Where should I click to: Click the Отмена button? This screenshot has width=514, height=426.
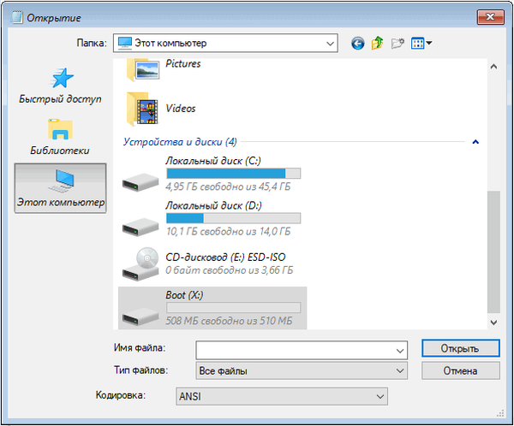point(460,370)
